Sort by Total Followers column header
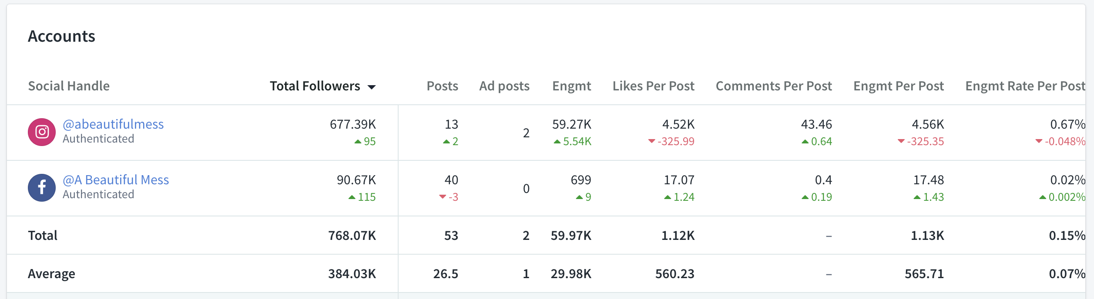Image resolution: width=1094 pixels, height=299 pixels. [x=315, y=86]
